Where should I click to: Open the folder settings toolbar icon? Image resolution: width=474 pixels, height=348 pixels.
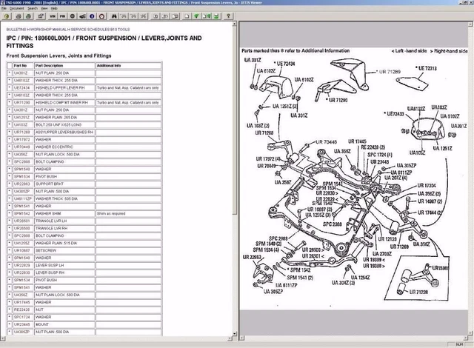click(x=41, y=16)
